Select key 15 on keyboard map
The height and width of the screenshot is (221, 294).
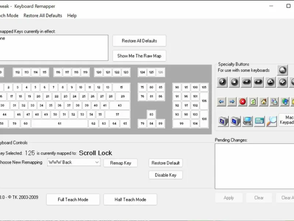pyautogui.click(x=122, y=87)
